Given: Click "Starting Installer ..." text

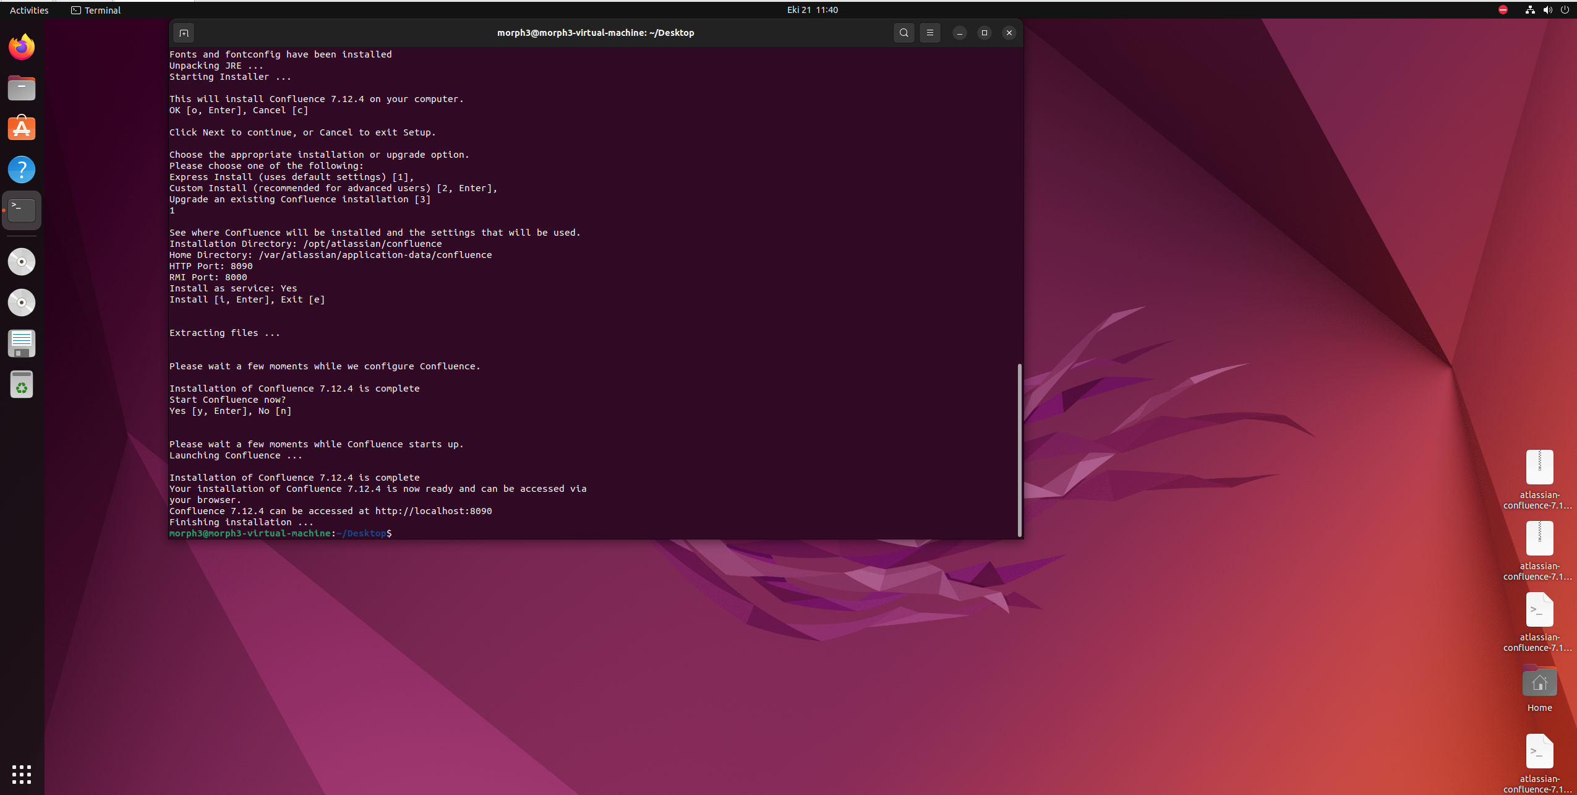Looking at the screenshot, I should coord(230,77).
